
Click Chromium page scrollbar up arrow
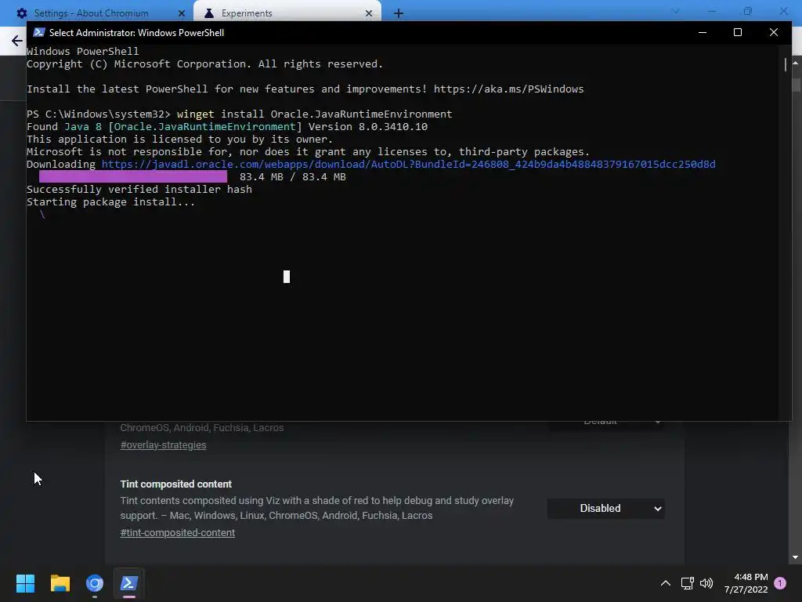pos(796,63)
